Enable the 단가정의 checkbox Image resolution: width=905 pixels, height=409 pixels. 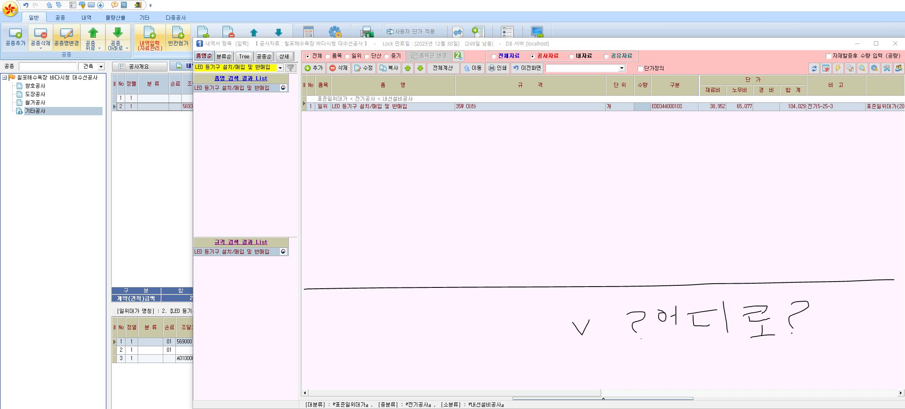(640, 69)
